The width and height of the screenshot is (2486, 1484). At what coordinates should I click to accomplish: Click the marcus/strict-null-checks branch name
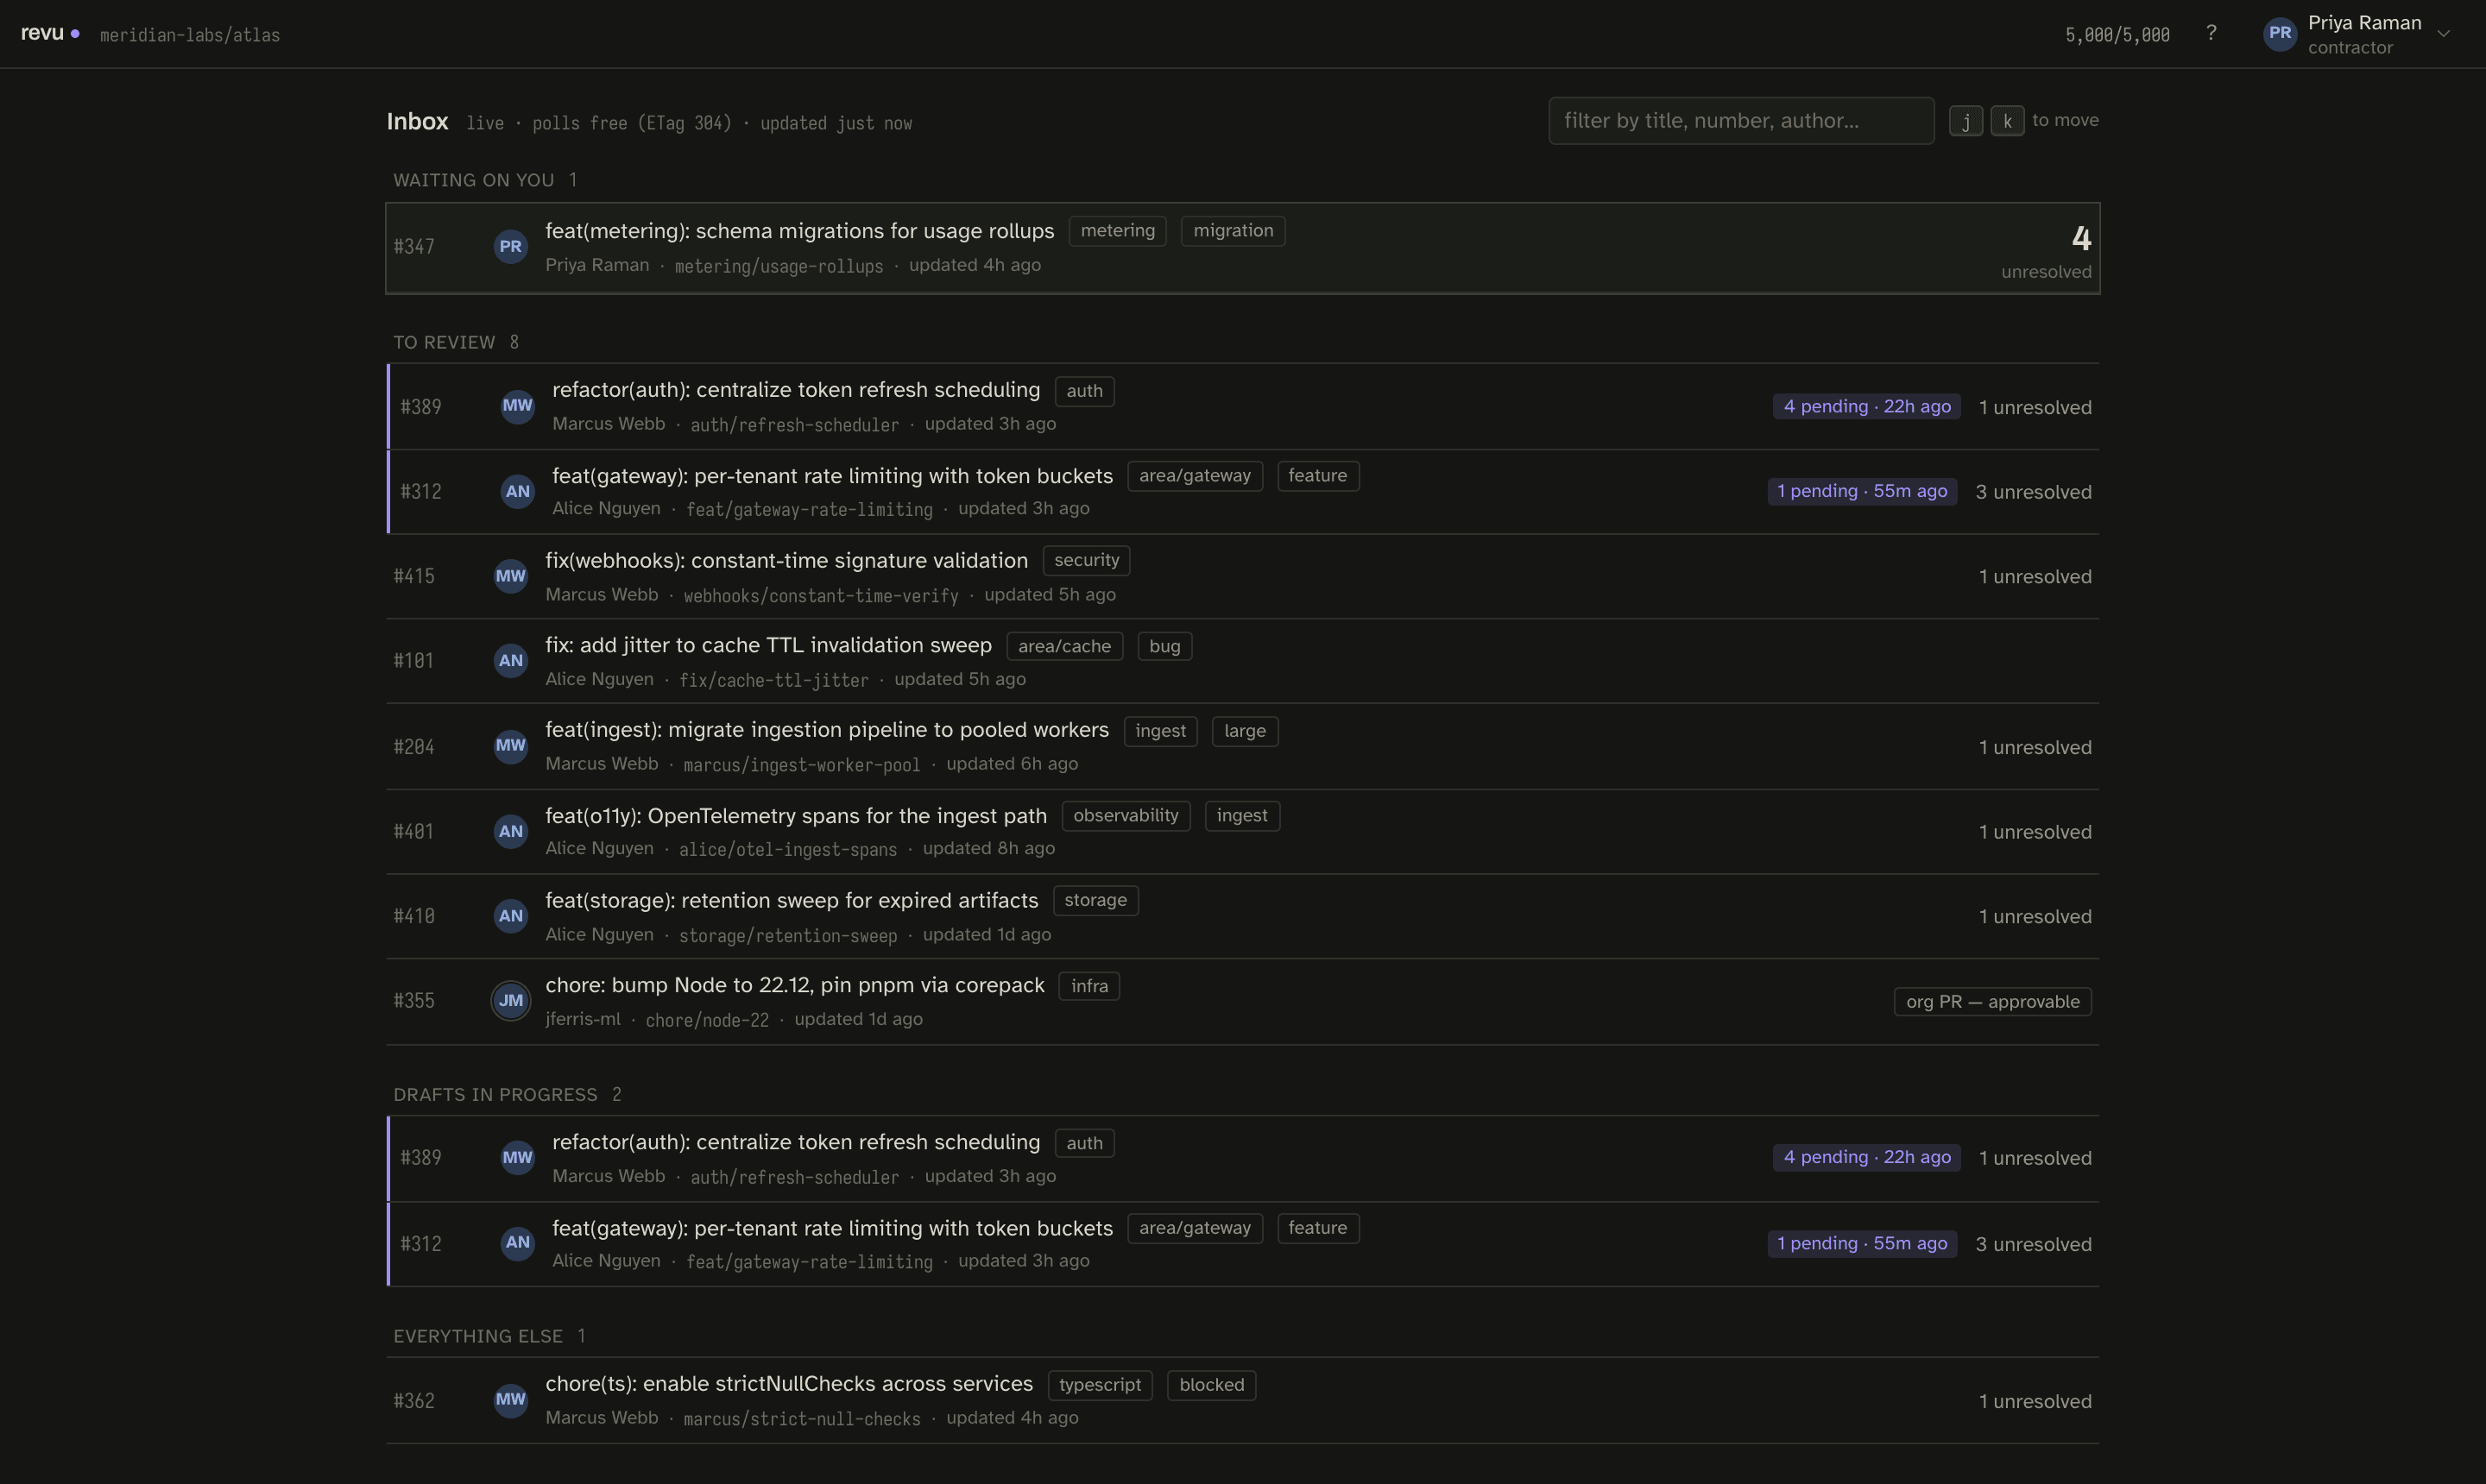pos(802,1419)
